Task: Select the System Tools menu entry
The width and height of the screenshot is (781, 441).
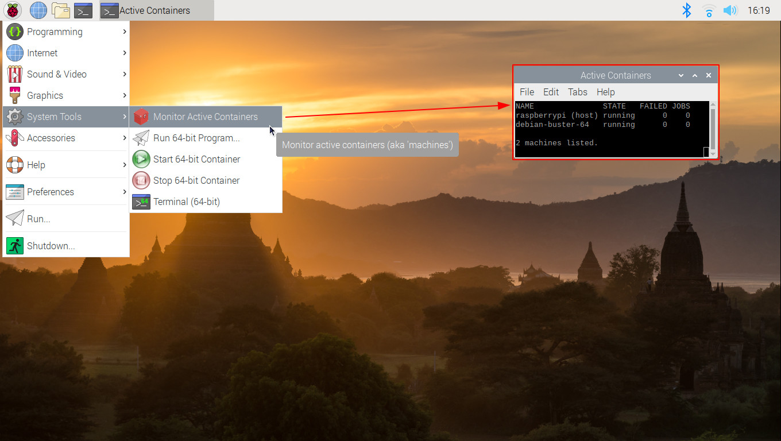Action: pos(66,117)
